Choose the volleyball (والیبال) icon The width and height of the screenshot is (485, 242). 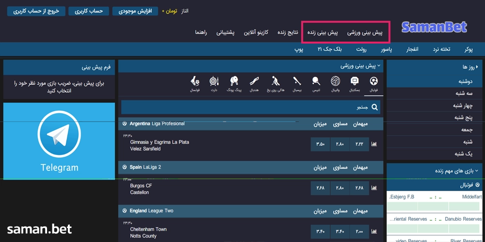[x=335, y=83]
